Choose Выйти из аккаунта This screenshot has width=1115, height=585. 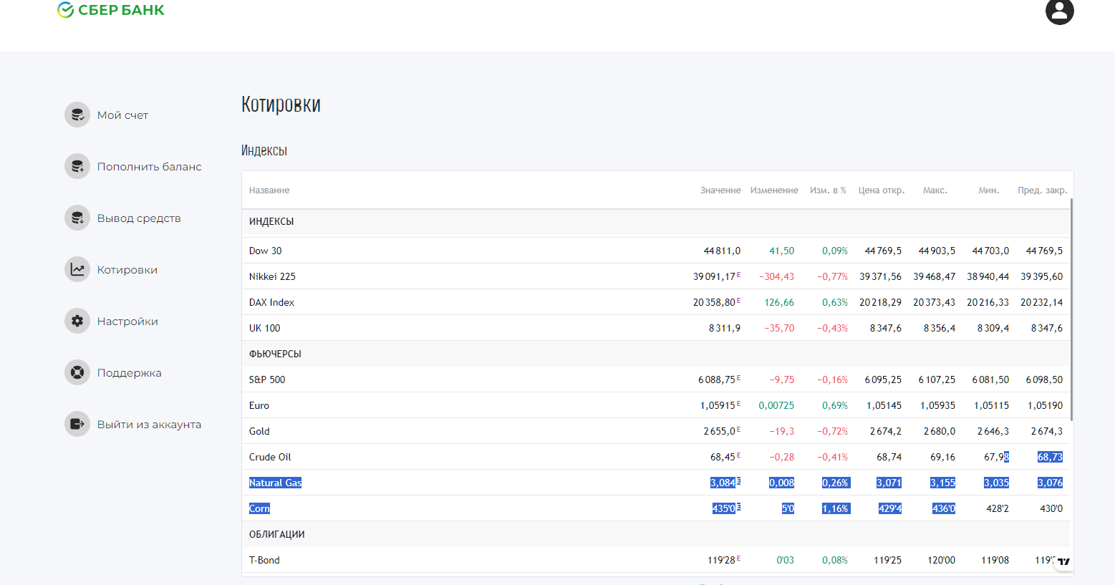tap(149, 425)
